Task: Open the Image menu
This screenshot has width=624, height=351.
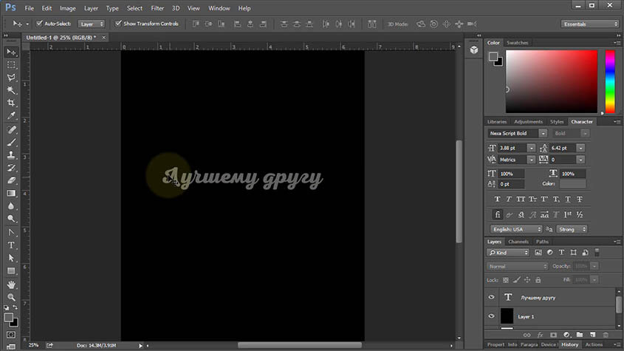Action: (68, 8)
